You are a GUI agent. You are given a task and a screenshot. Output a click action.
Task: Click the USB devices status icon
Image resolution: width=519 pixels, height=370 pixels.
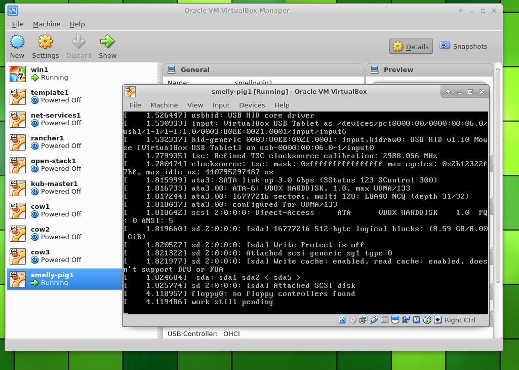click(374, 320)
